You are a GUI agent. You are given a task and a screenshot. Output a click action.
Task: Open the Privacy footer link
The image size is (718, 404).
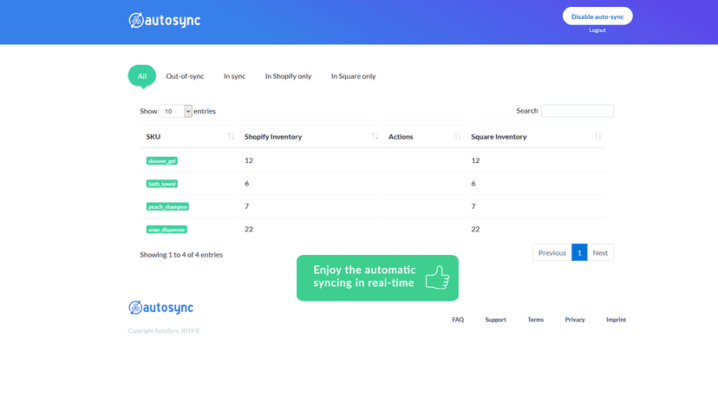click(575, 320)
